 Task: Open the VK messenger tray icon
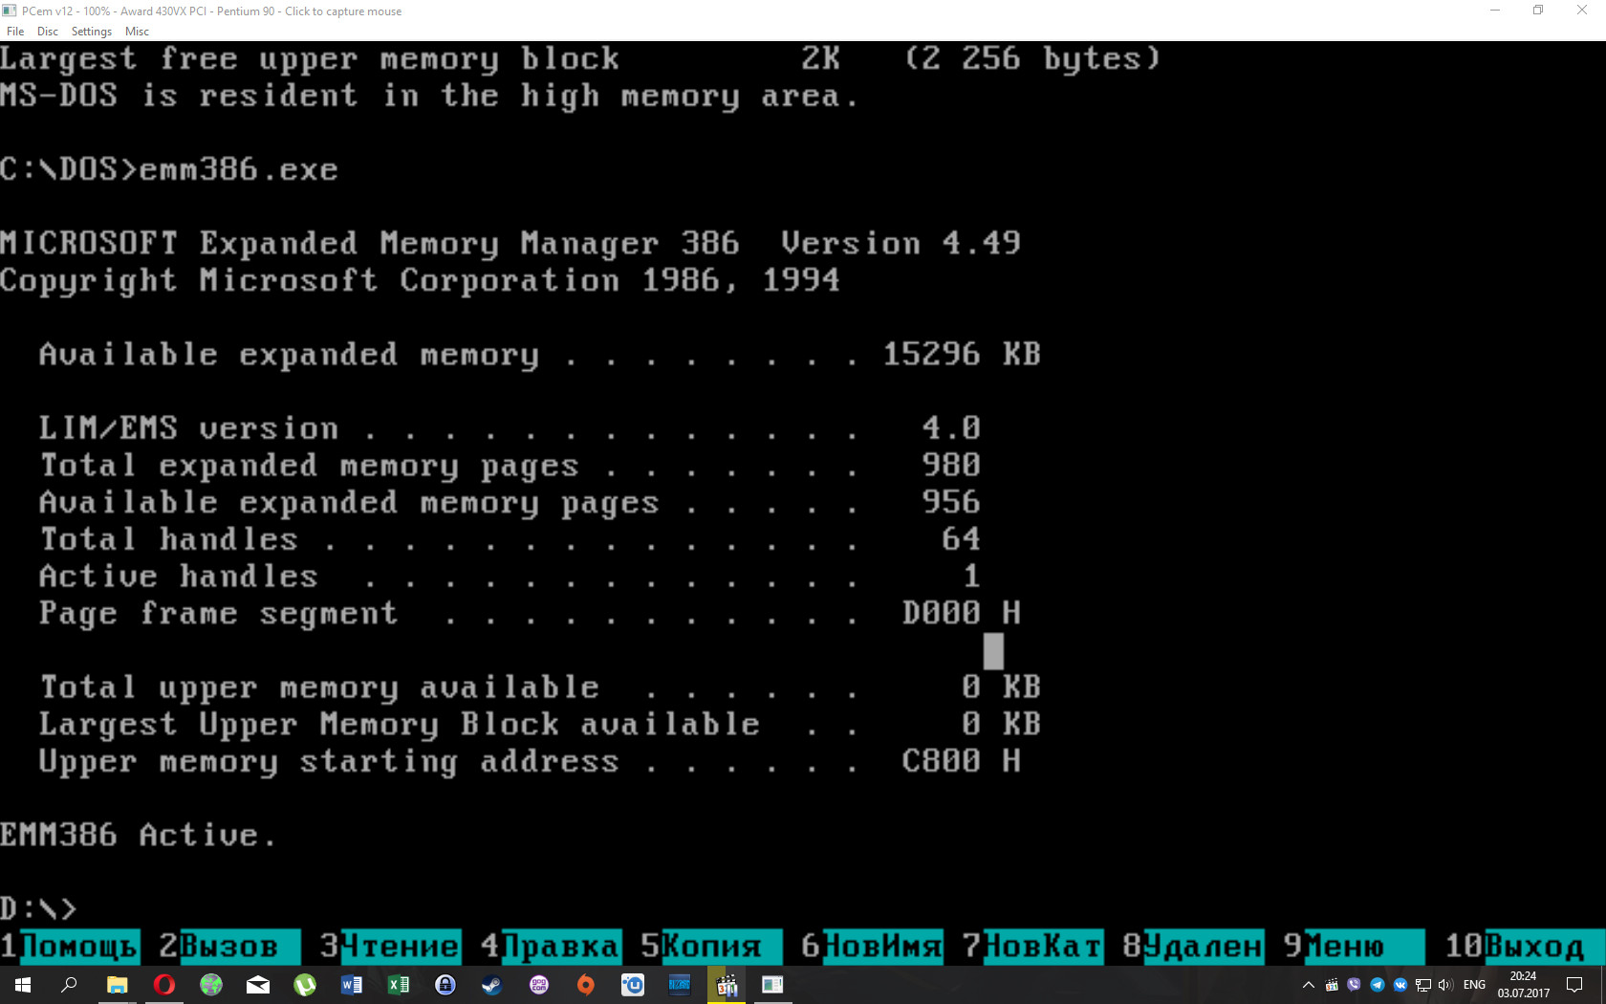pyautogui.click(x=1400, y=985)
